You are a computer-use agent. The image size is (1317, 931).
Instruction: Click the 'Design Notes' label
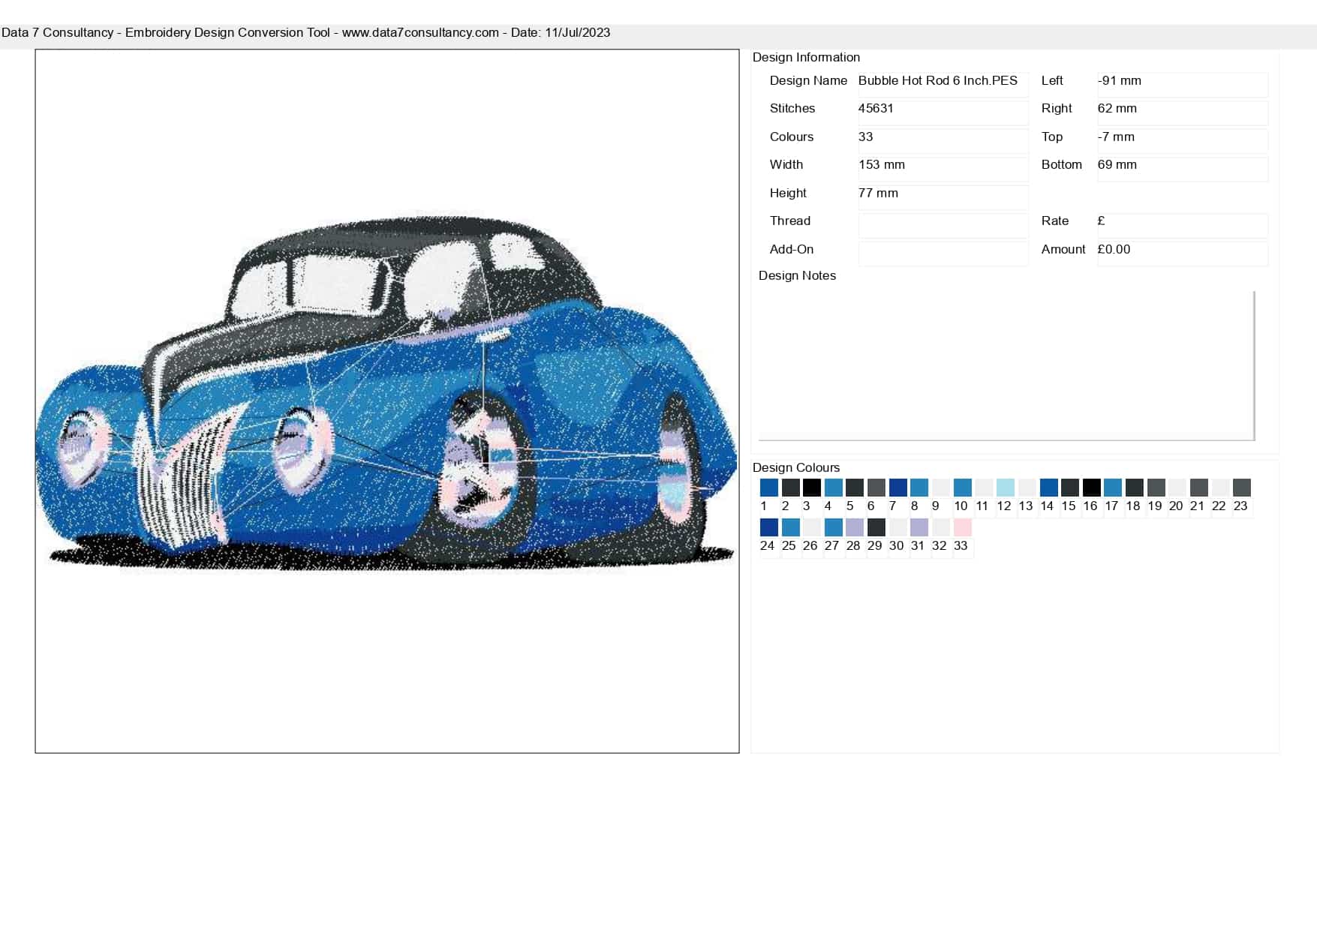coord(797,275)
